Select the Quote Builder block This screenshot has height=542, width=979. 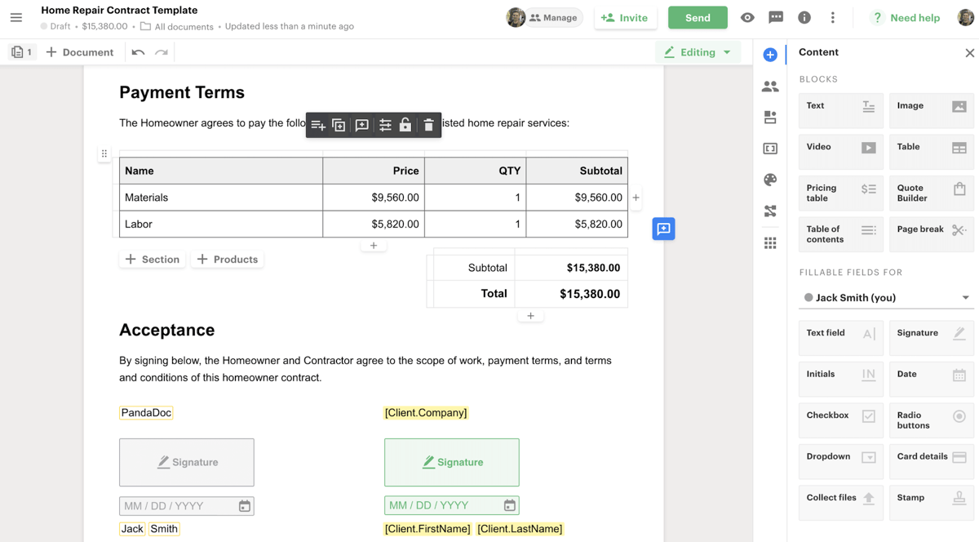point(931,193)
